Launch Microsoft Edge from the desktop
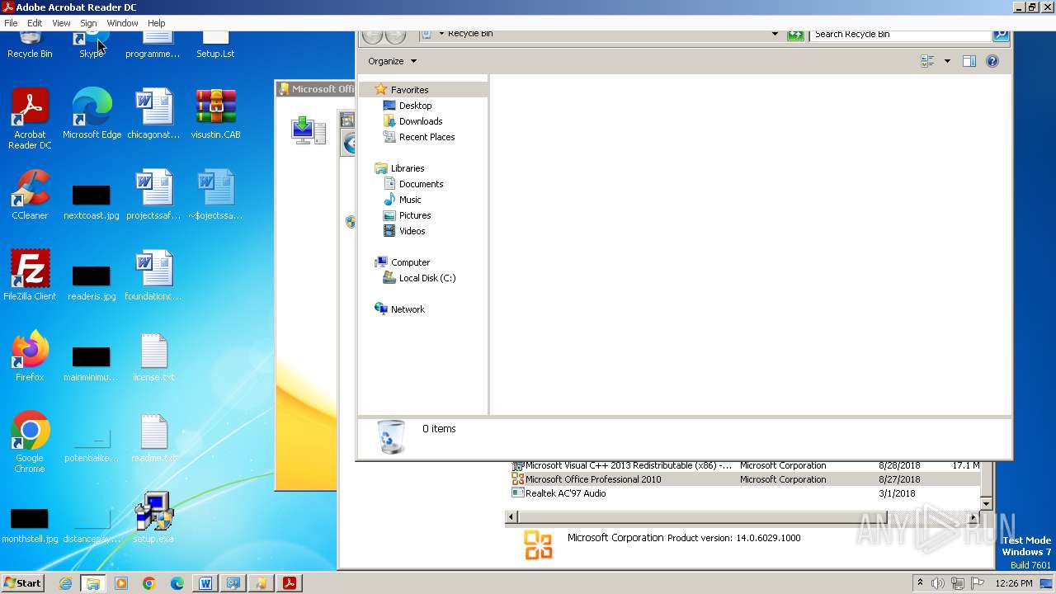Image resolution: width=1056 pixels, height=594 pixels. click(x=92, y=113)
